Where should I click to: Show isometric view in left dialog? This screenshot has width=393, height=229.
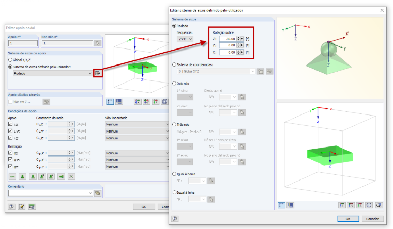164,102
